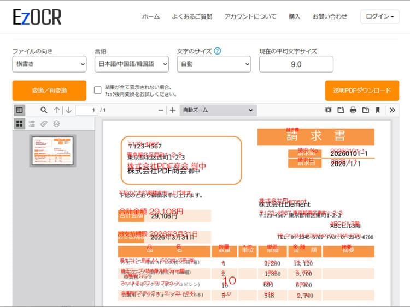Open お問い合わせ menu item
The image size is (410, 307).
click(330, 17)
